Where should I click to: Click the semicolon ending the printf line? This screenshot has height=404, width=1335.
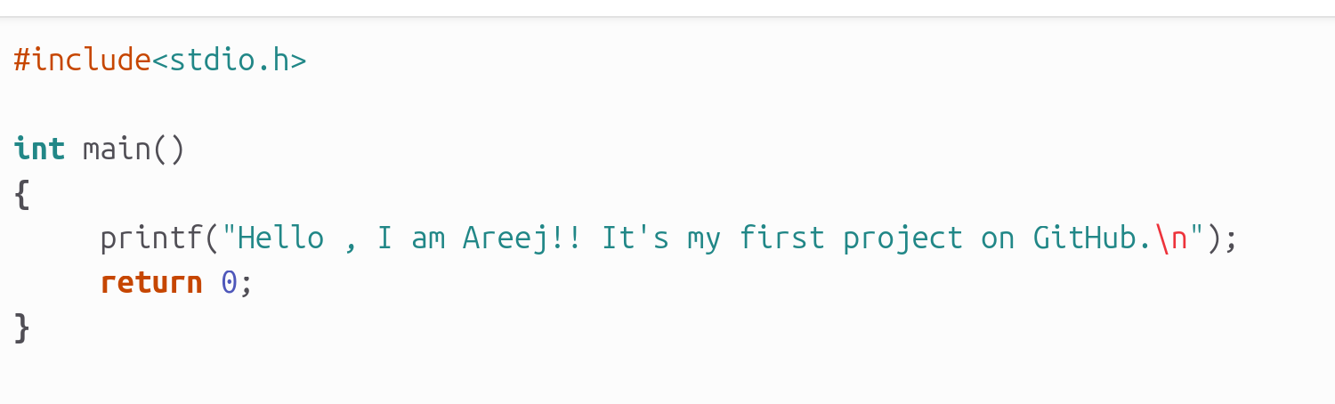1231,239
